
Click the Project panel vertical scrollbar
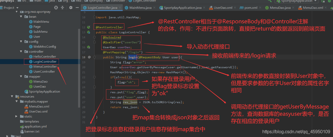tap(80, 68)
